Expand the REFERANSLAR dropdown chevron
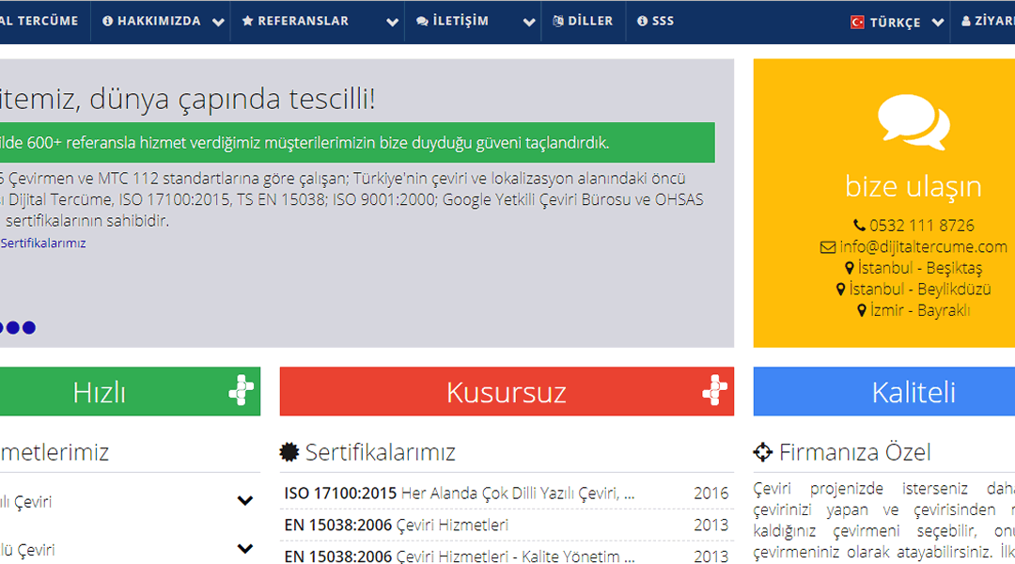Viewport: 1015px width, 564px height. 392,22
